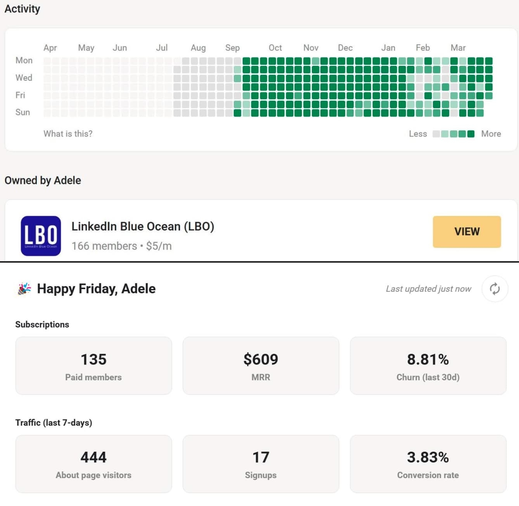Click first Monday cell in activity heatmap
The image size is (519, 506).
[x=47, y=61]
